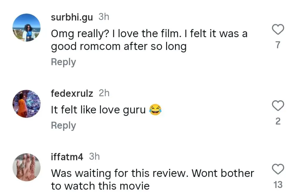Open fedexrulz's profile picture

pos(26,104)
